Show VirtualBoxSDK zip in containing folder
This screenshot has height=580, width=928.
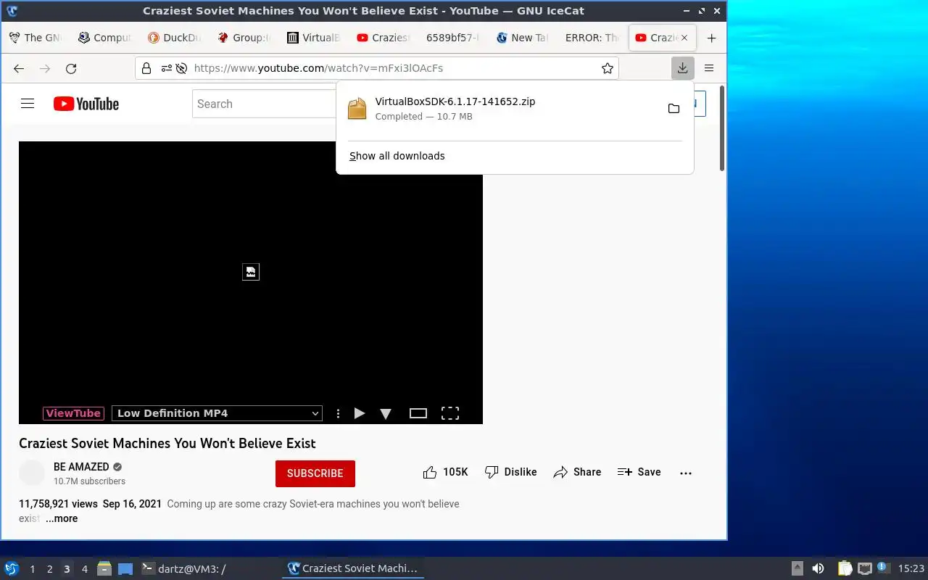pyautogui.click(x=674, y=109)
